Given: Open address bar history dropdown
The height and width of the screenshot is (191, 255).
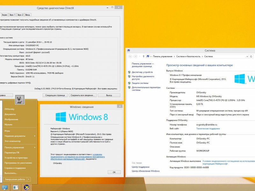Looking at the screenshot, I should tap(247, 56).
